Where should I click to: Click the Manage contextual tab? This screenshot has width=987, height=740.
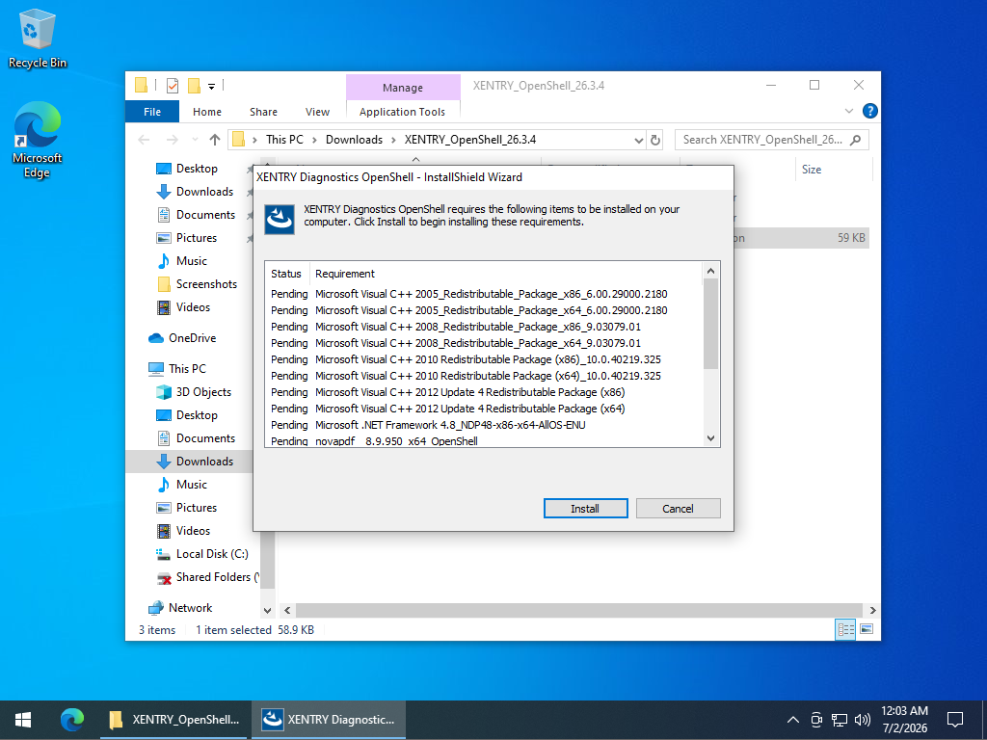403,88
